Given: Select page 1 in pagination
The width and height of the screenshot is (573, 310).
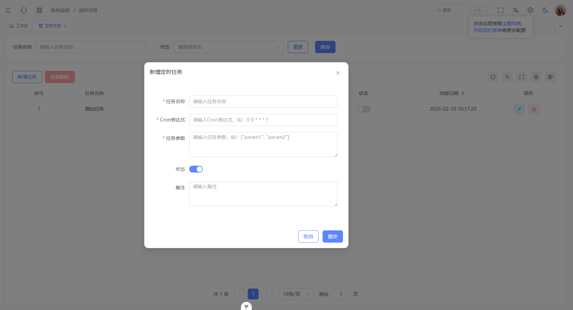Looking at the screenshot, I should tap(253, 294).
